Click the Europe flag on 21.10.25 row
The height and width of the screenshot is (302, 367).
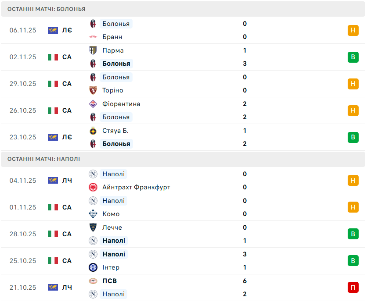pos(53,288)
